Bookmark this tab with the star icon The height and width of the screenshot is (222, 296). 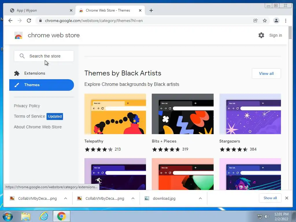click(x=265, y=21)
